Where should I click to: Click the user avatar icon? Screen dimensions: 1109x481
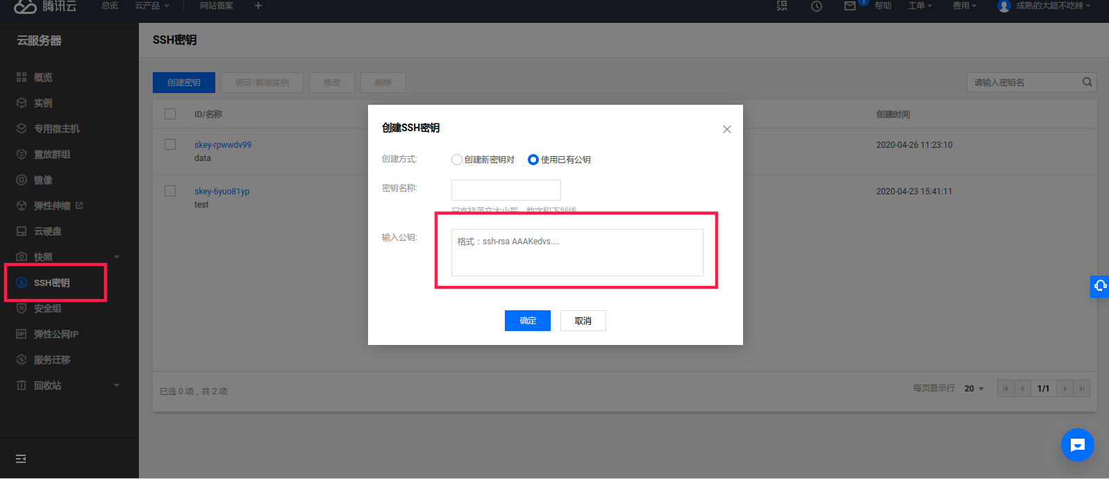click(x=1003, y=6)
